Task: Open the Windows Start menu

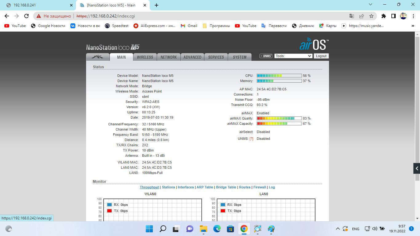Action: point(149,229)
